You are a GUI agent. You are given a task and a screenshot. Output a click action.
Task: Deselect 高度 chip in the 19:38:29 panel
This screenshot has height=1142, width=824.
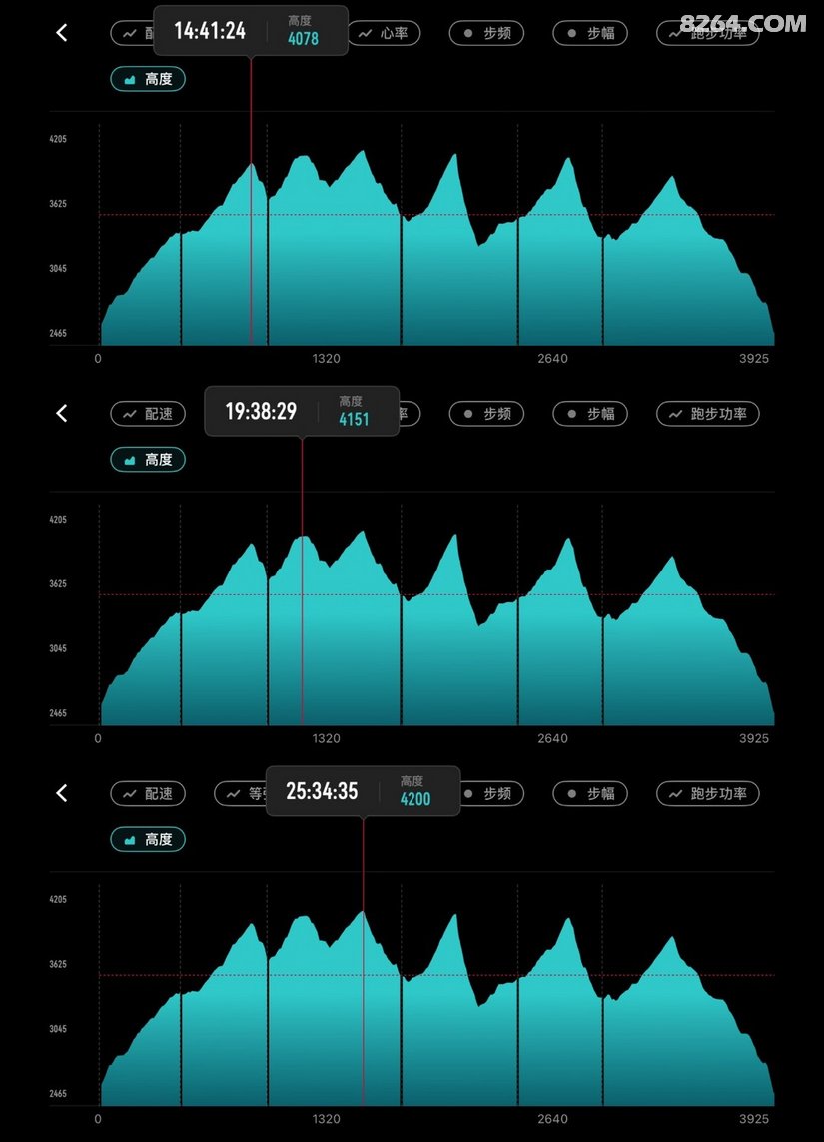tap(148, 459)
